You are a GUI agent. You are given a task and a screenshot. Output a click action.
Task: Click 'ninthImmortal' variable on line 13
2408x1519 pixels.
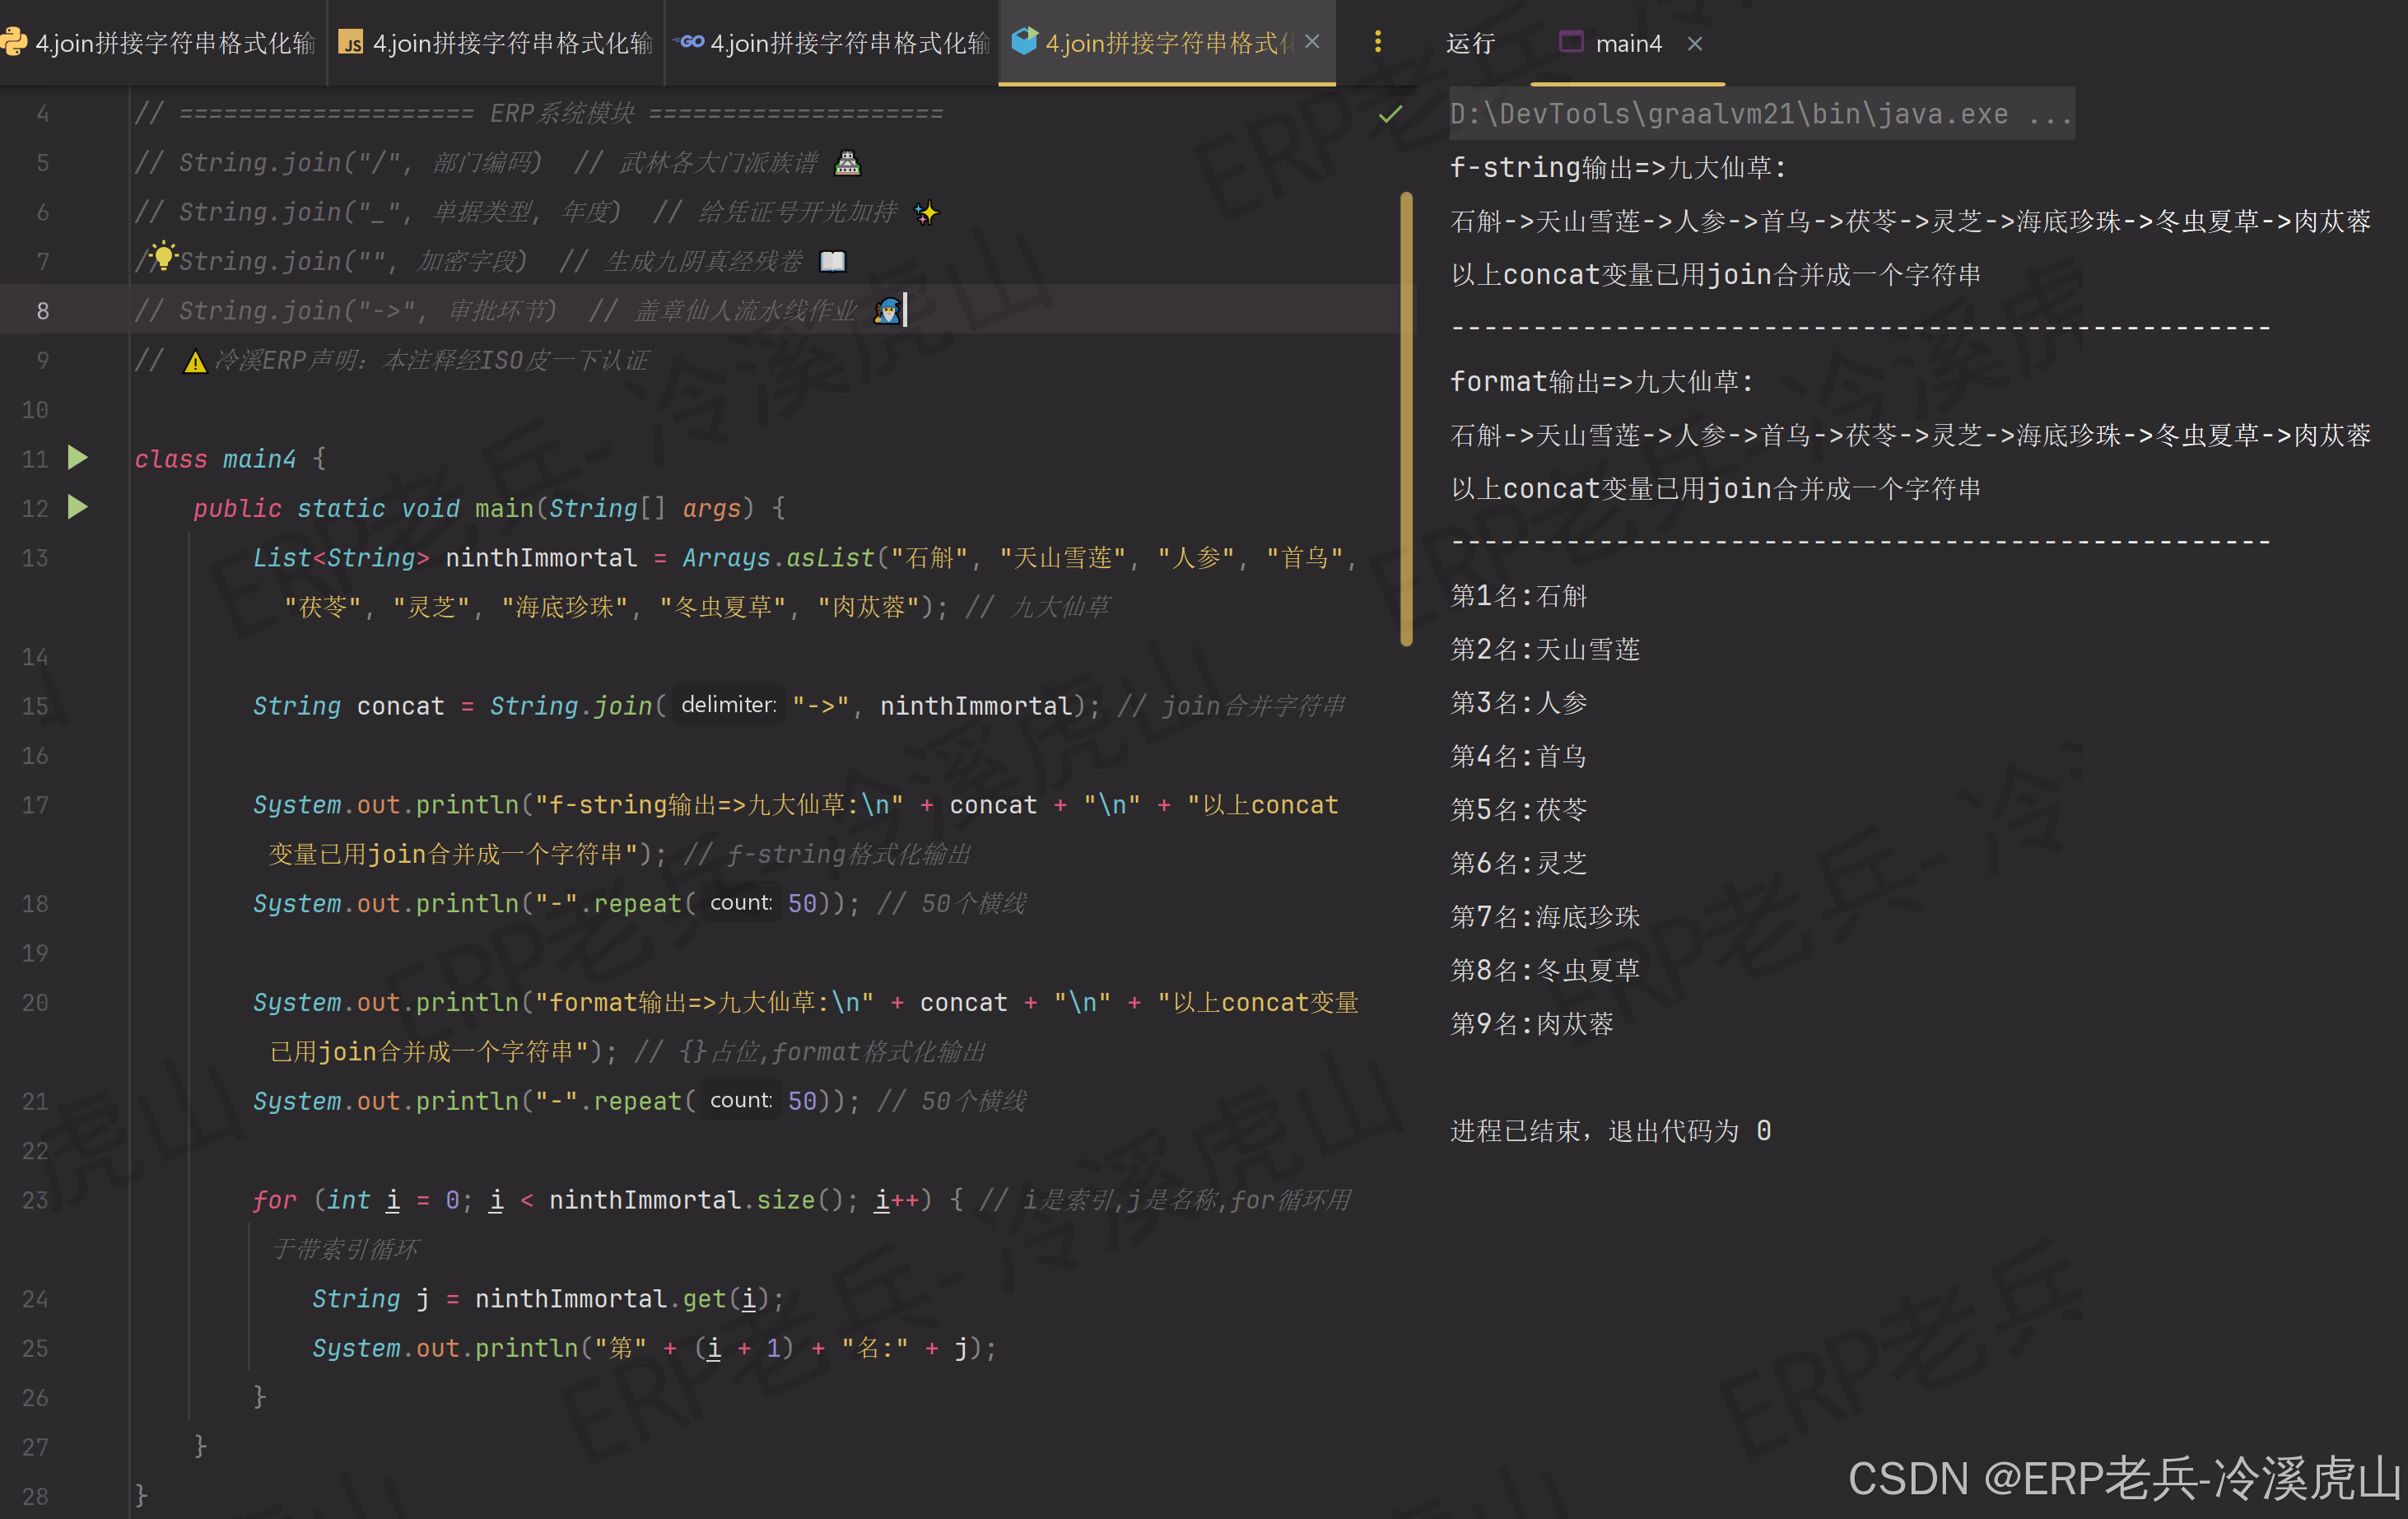click(540, 558)
